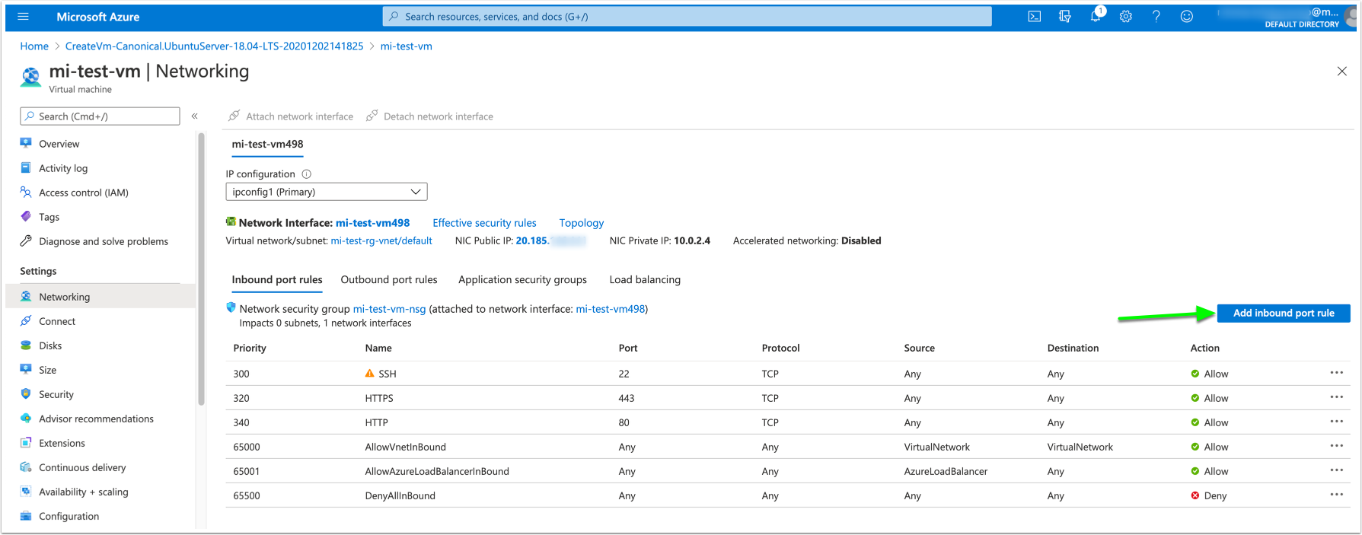This screenshot has height=535, width=1362.
Task: Open more options for DenyAllInBound rule
Action: [x=1336, y=495]
